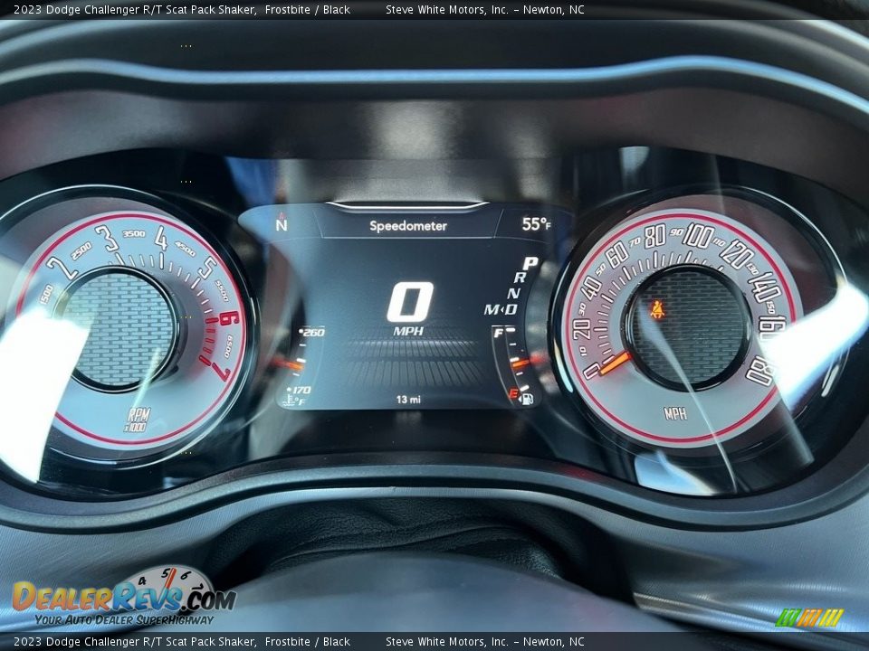
Task: Click the RPM x1000 label on the tachometer
Action: pyautogui.click(x=138, y=420)
